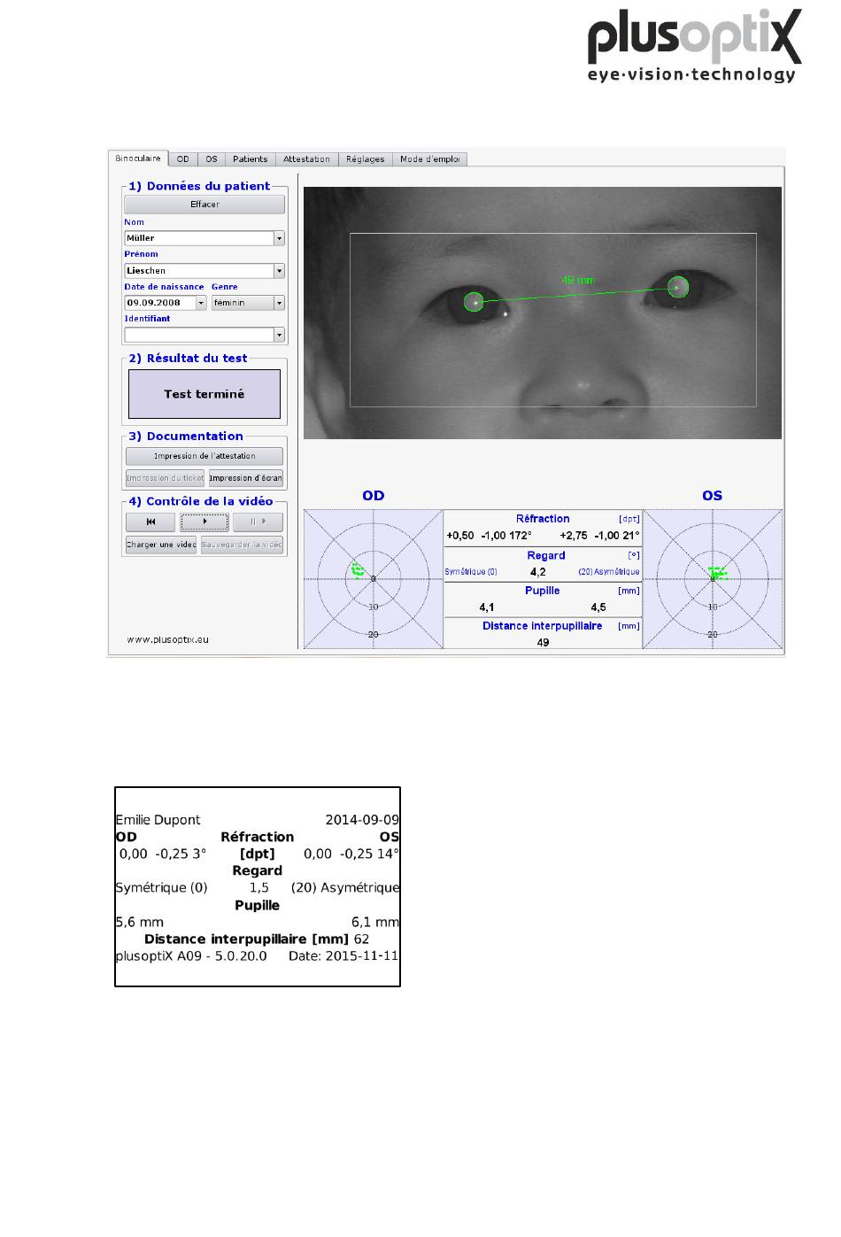The width and height of the screenshot is (841, 1237).
Task: Click Impression de l'attestation button
Action: coord(204,456)
